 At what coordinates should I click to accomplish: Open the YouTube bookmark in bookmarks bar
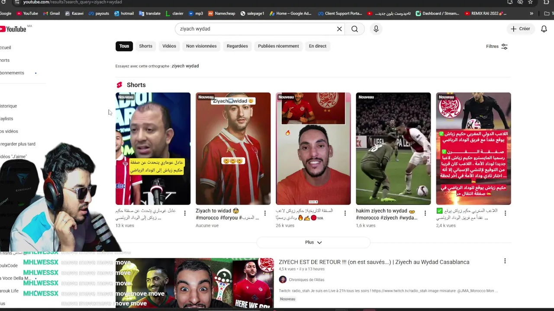(x=27, y=13)
